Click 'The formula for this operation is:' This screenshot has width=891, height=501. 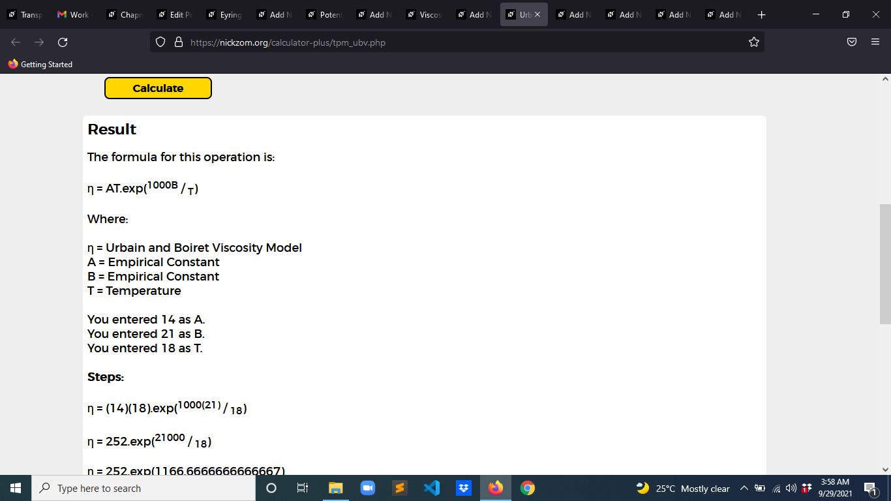point(181,157)
